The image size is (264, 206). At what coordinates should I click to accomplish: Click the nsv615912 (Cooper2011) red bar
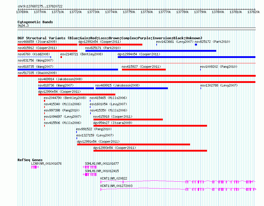click(47, 51)
